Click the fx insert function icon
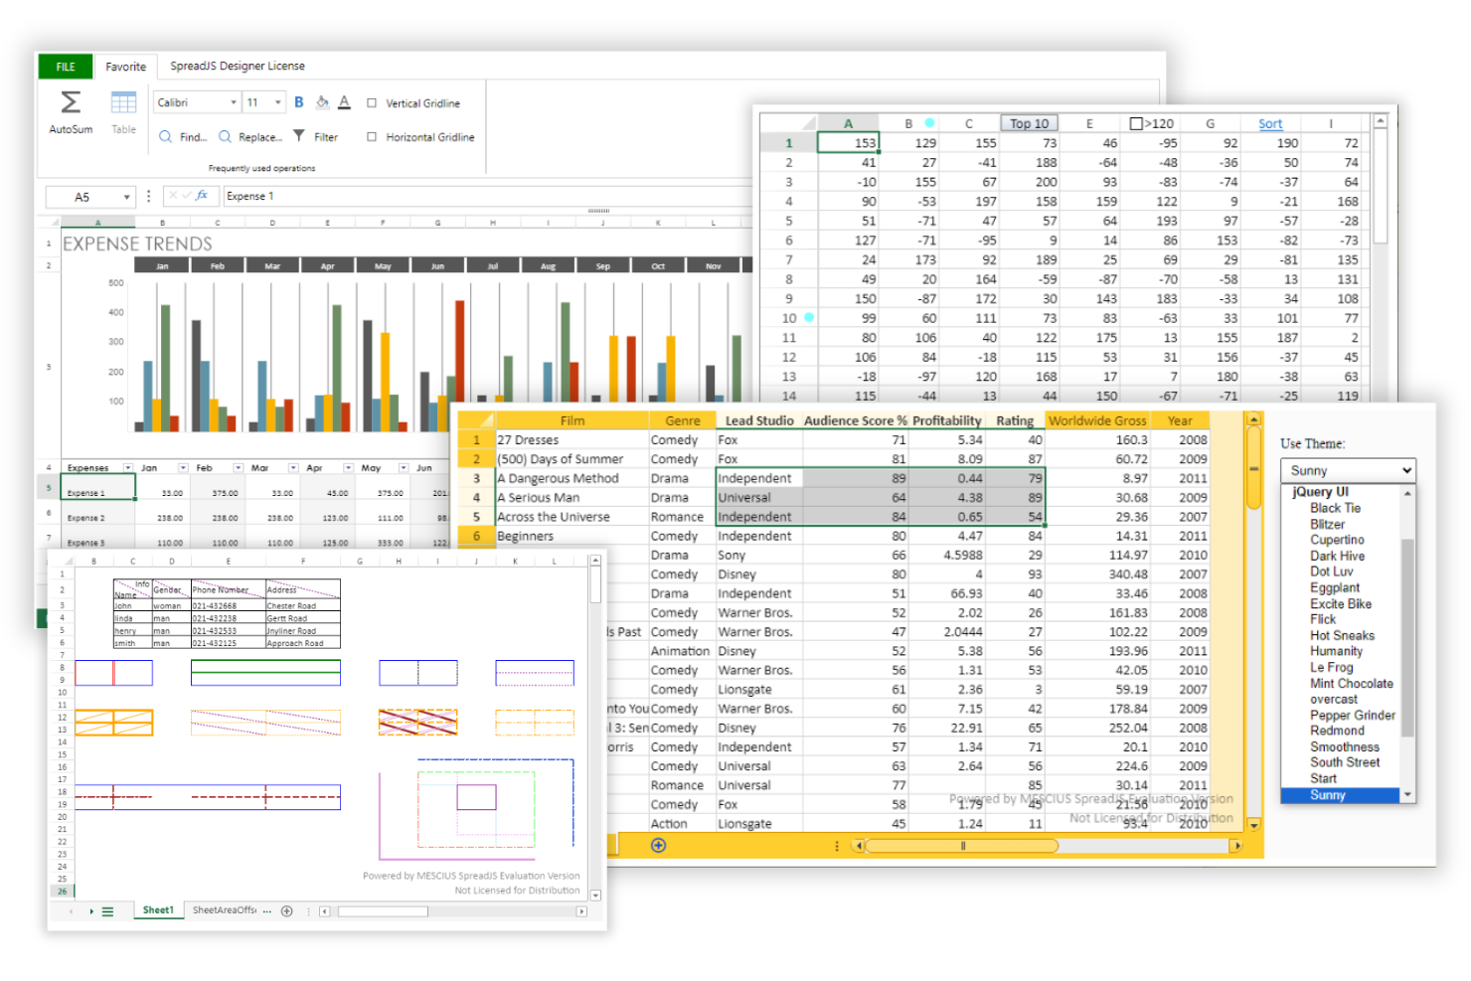1471x981 pixels. click(202, 196)
